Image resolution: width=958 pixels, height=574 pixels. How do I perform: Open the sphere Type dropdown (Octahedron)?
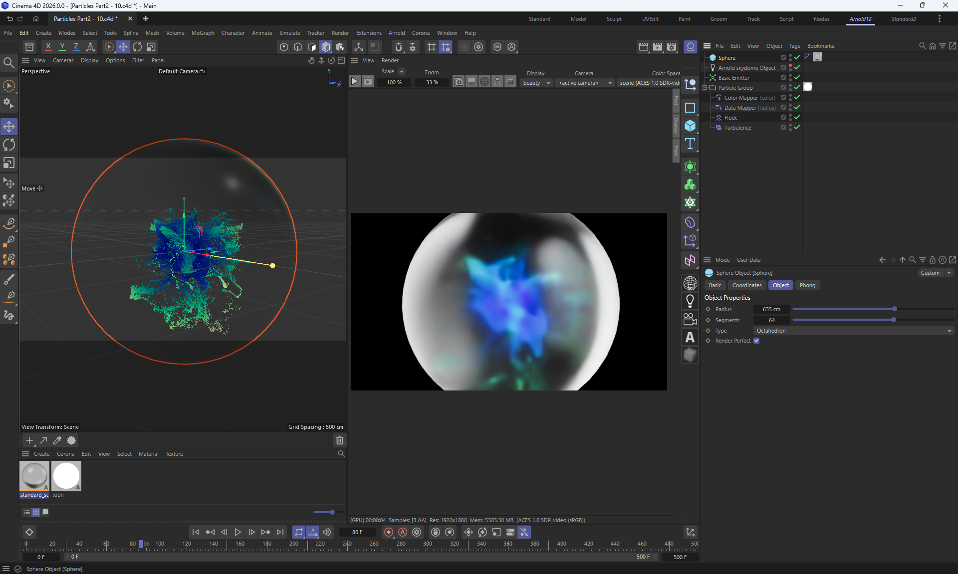853,331
